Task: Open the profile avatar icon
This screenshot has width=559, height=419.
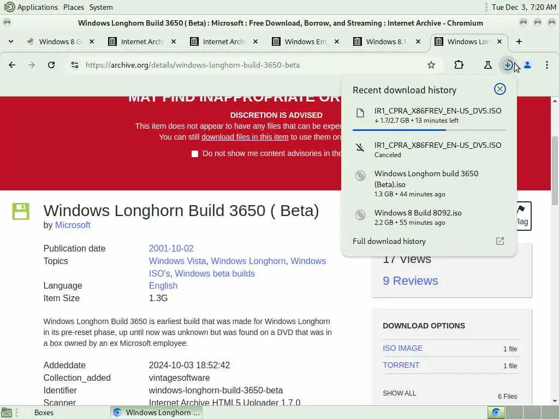Action: tap(527, 65)
